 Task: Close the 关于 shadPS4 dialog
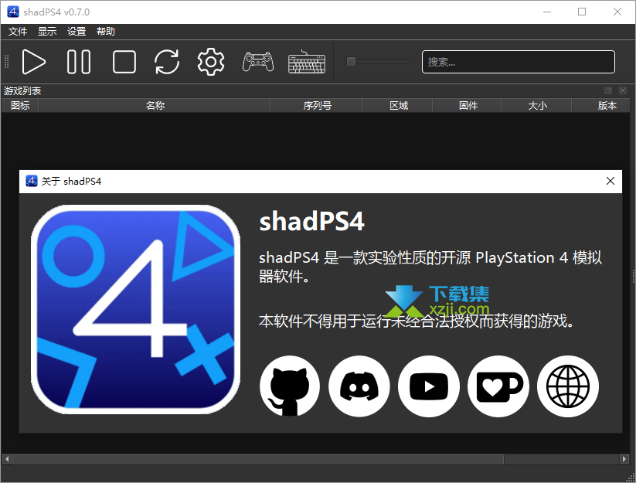pyautogui.click(x=610, y=181)
